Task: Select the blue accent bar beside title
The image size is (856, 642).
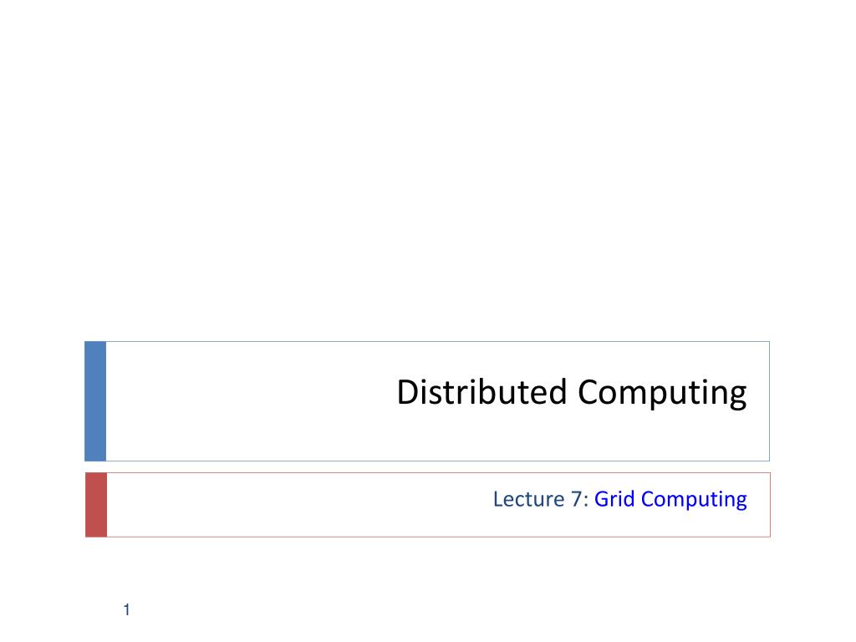Action: (x=95, y=401)
